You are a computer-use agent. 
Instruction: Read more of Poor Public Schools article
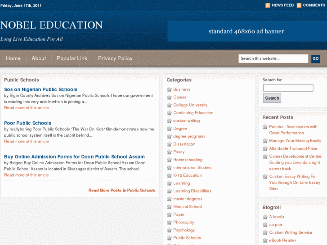coord(27,141)
